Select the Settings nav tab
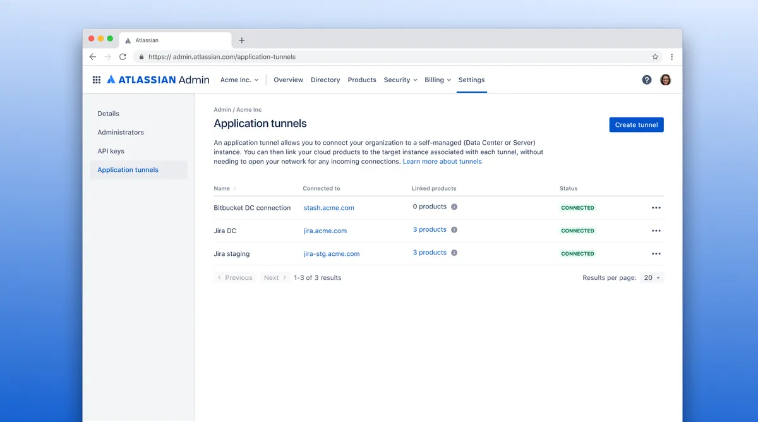758x422 pixels. pos(472,80)
